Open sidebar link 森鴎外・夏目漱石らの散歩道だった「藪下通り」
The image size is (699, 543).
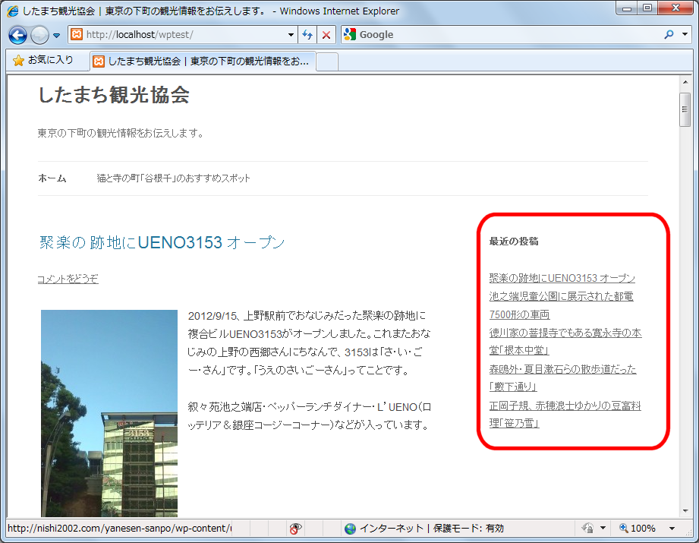pyautogui.click(x=562, y=378)
